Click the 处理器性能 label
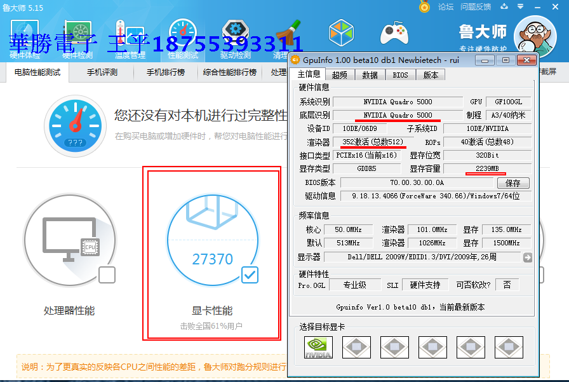This screenshot has height=382, width=569. (69, 310)
